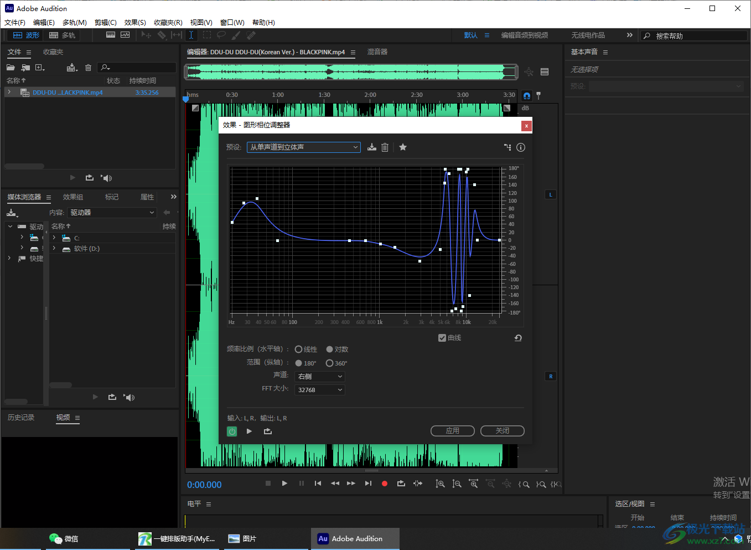Fast forward the playback
This screenshot has height=550, width=751.
tap(351, 484)
